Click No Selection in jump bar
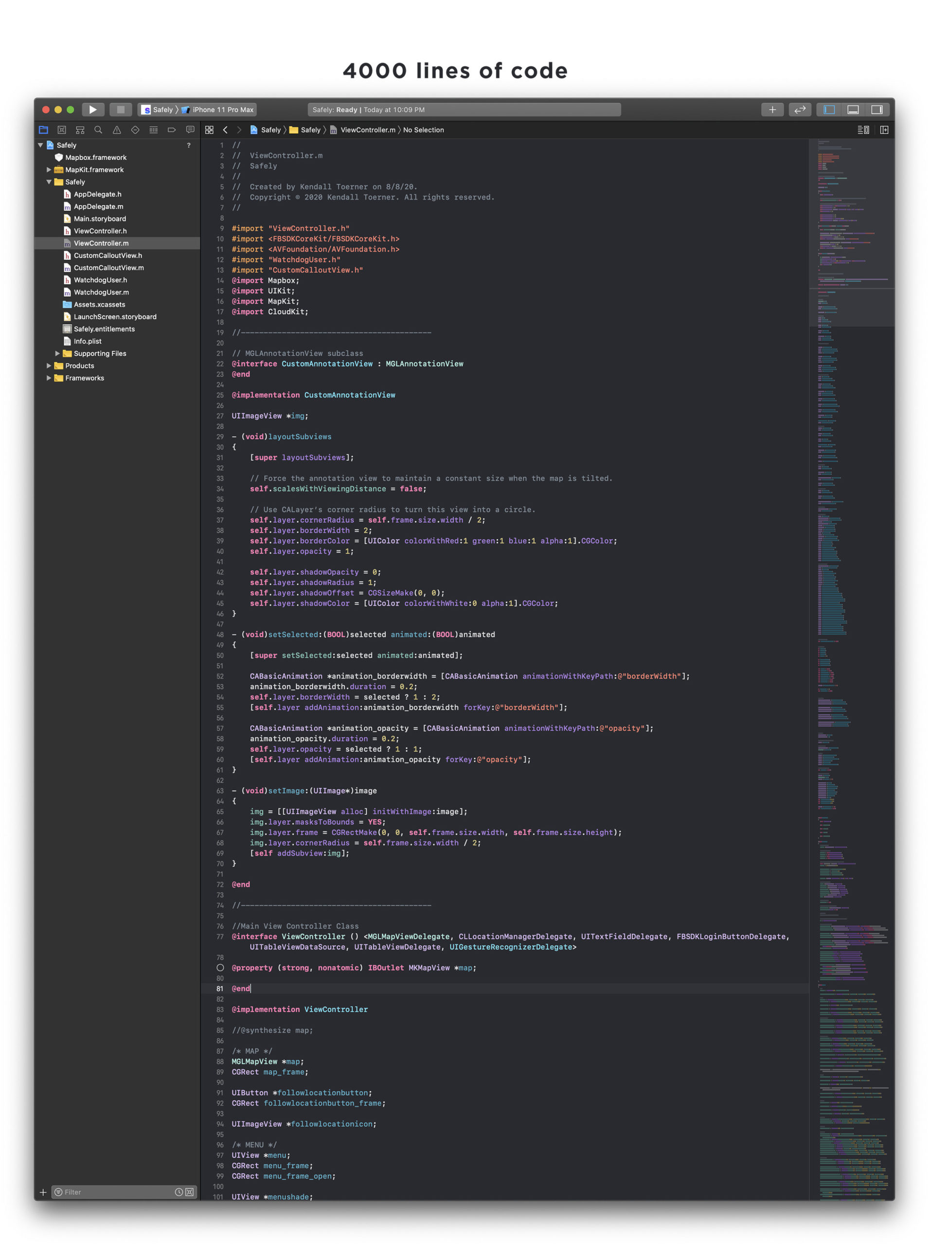The height and width of the screenshot is (1246, 929). pyautogui.click(x=424, y=130)
